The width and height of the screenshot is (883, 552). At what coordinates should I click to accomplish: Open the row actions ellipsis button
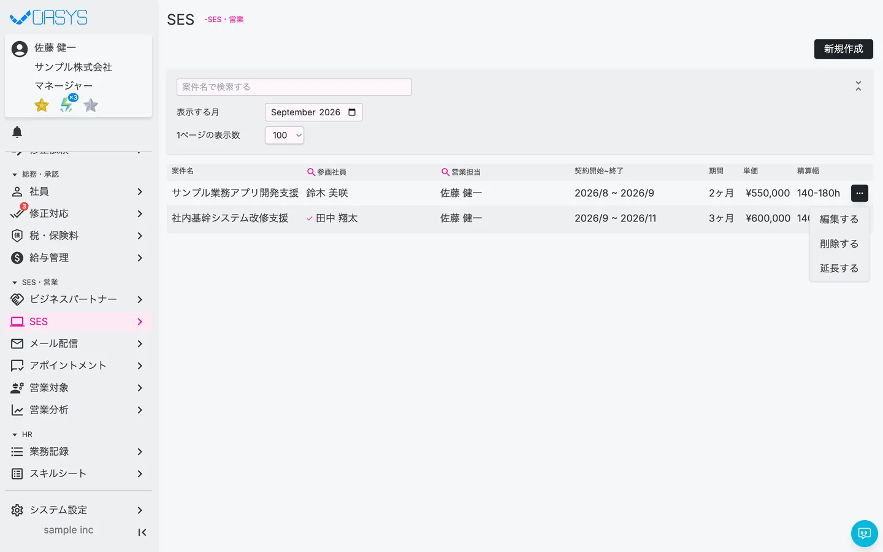860,193
